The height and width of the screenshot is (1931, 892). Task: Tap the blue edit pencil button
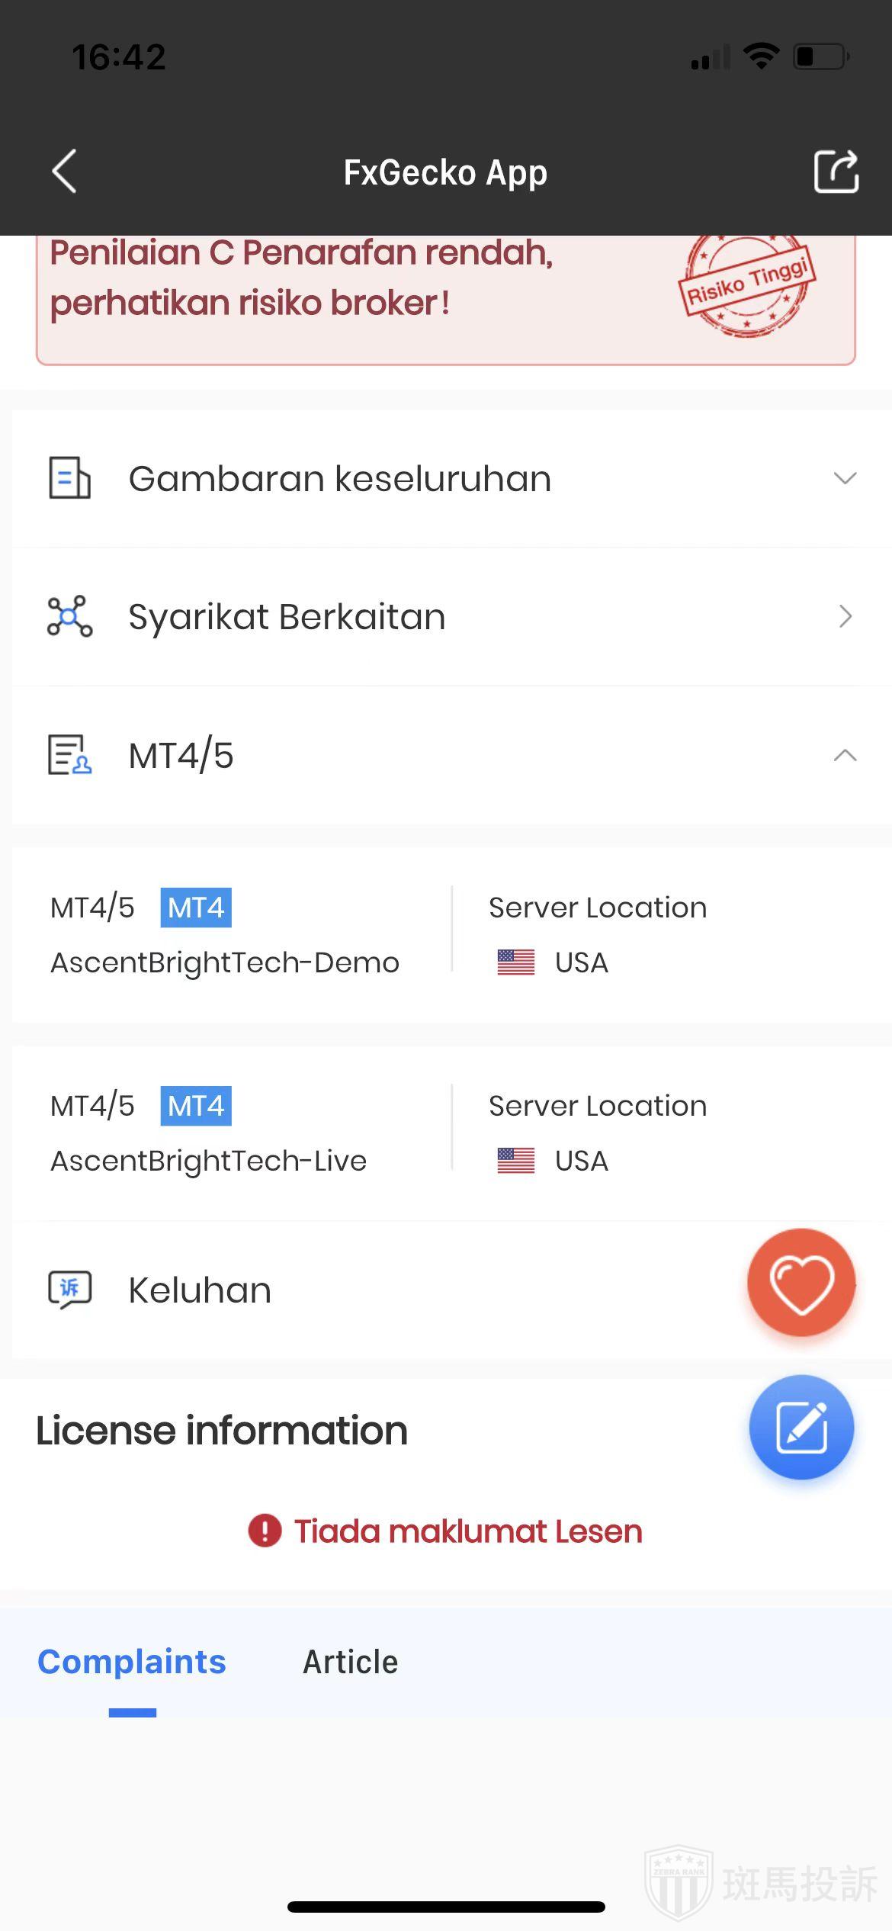click(x=801, y=1427)
